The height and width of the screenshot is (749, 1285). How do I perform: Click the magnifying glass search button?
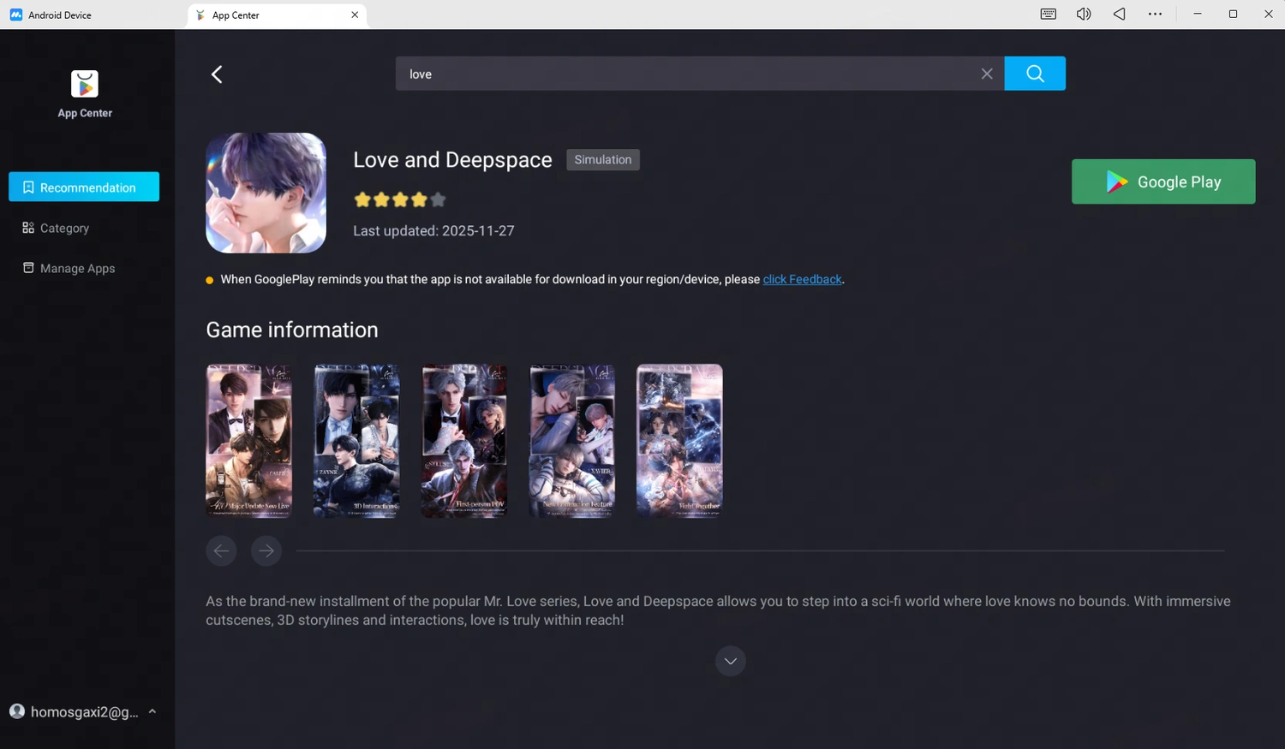click(x=1034, y=74)
